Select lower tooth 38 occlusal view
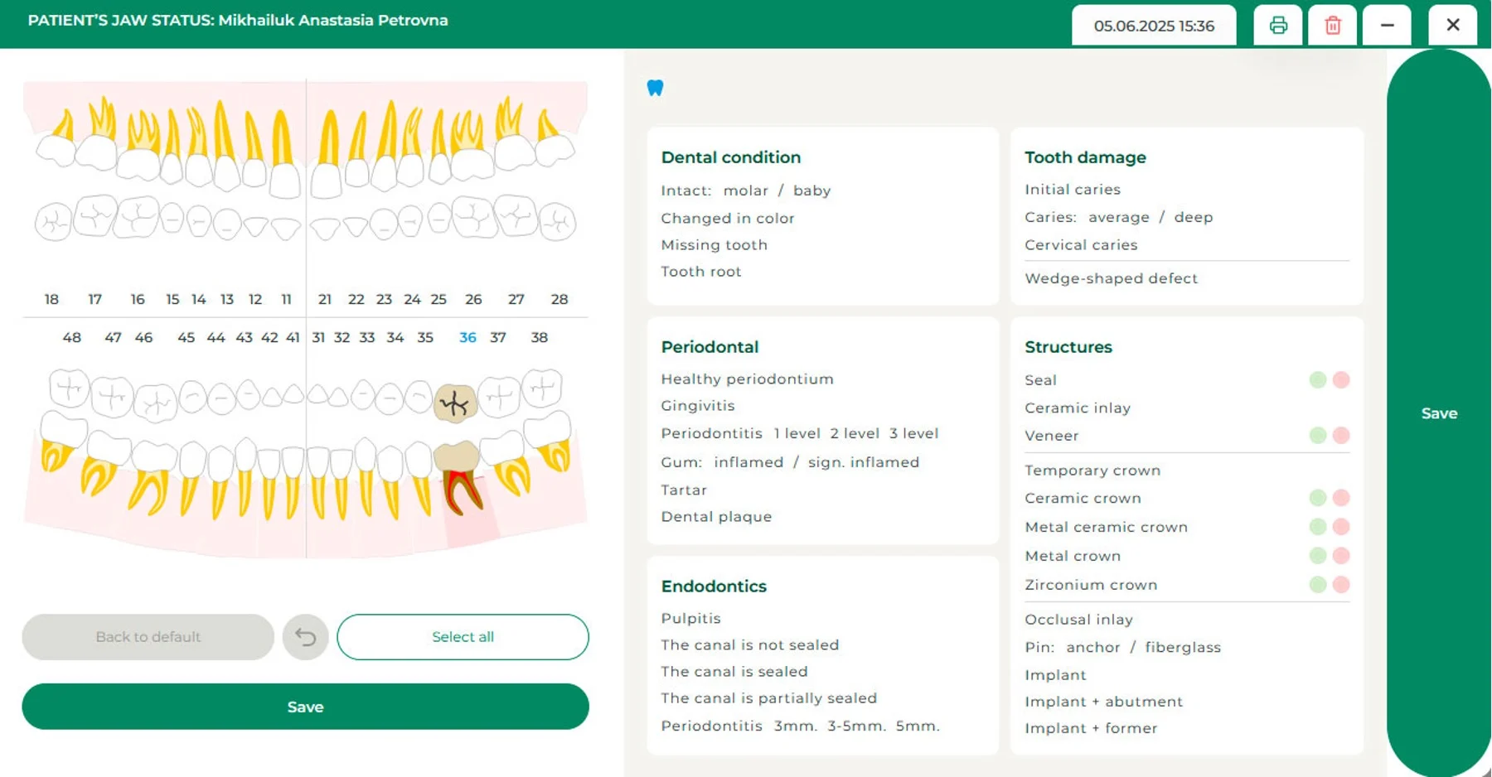The width and height of the screenshot is (1492, 777). 543,388
